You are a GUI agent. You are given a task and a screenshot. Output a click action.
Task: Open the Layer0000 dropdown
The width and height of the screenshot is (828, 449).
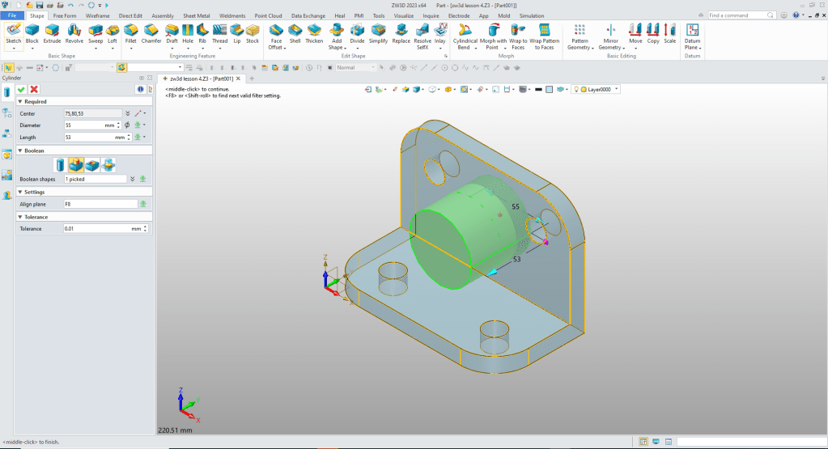[618, 89]
